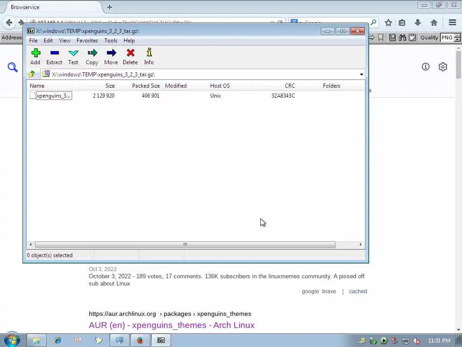
Task: Sort by the Host OS column header
Action: [230, 86]
